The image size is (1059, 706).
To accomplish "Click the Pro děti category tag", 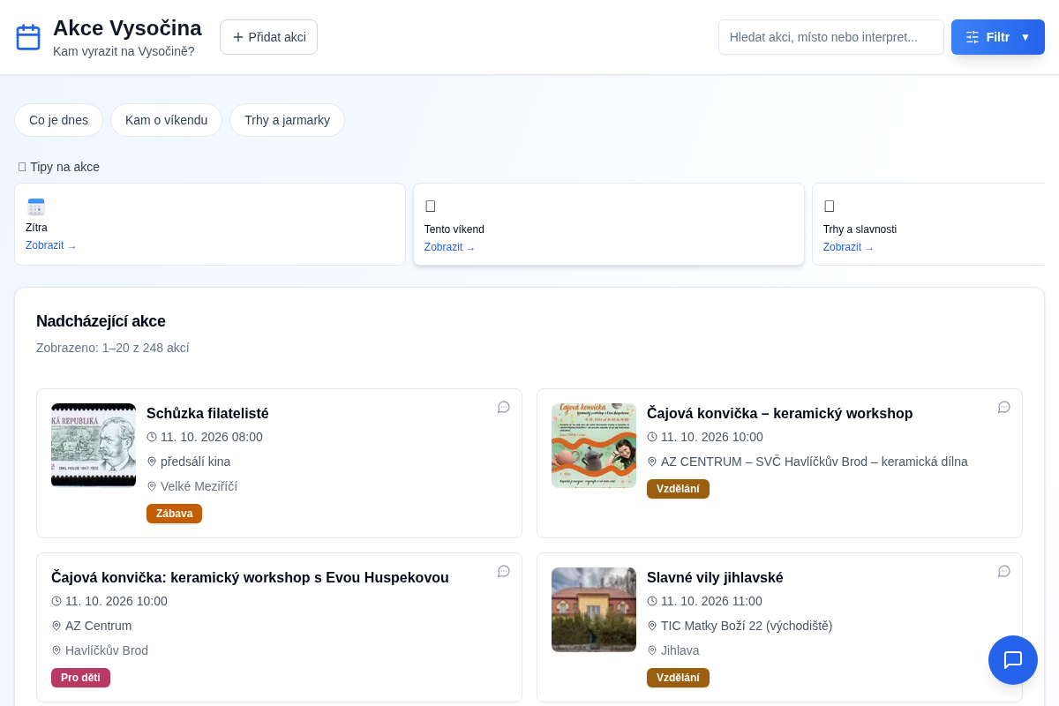I will click(x=80, y=678).
